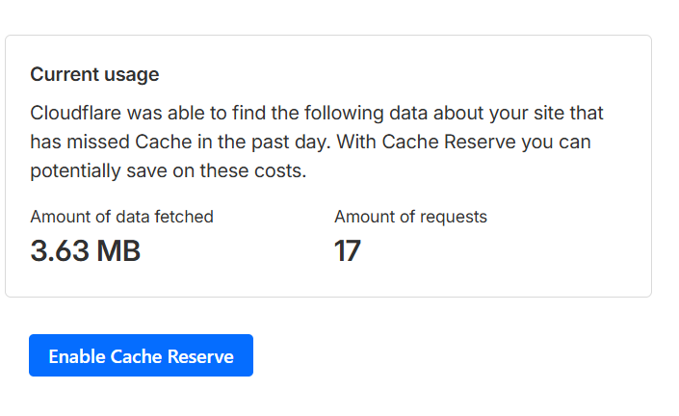
Task: Select the Amount of requests label
Action: coord(410,217)
